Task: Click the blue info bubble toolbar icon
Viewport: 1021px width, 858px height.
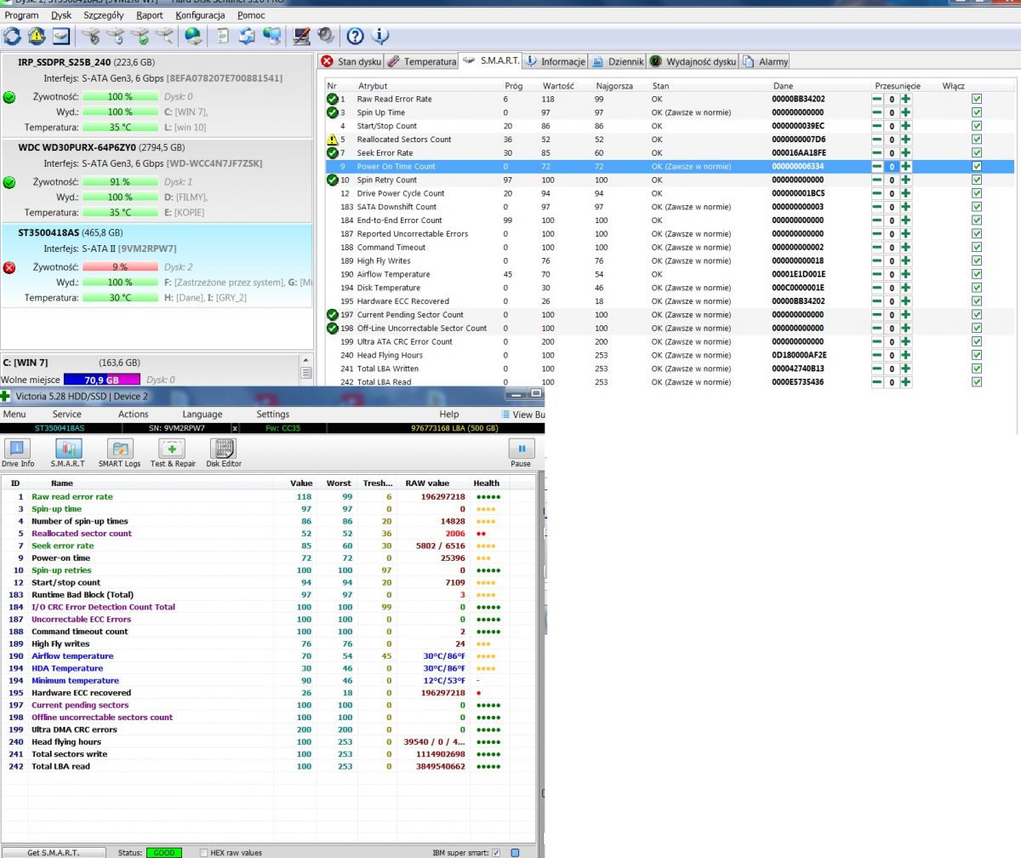Action: point(380,36)
